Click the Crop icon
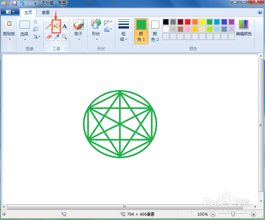 click(35, 22)
